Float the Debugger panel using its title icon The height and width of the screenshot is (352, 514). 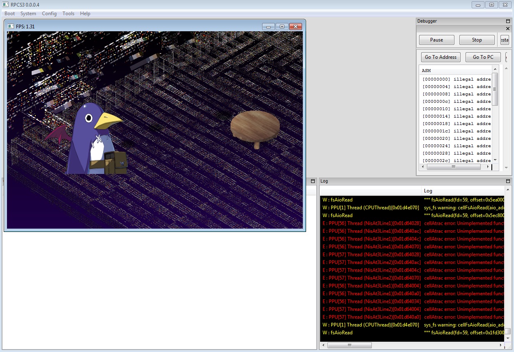(508, 21)
